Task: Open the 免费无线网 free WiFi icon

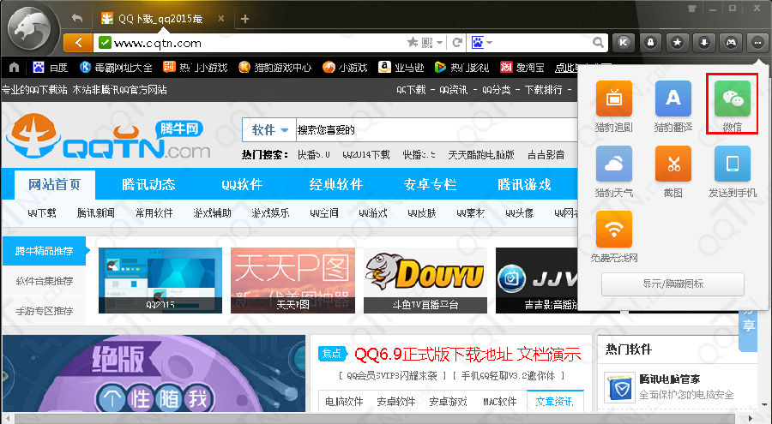Action: pos(613,229)
